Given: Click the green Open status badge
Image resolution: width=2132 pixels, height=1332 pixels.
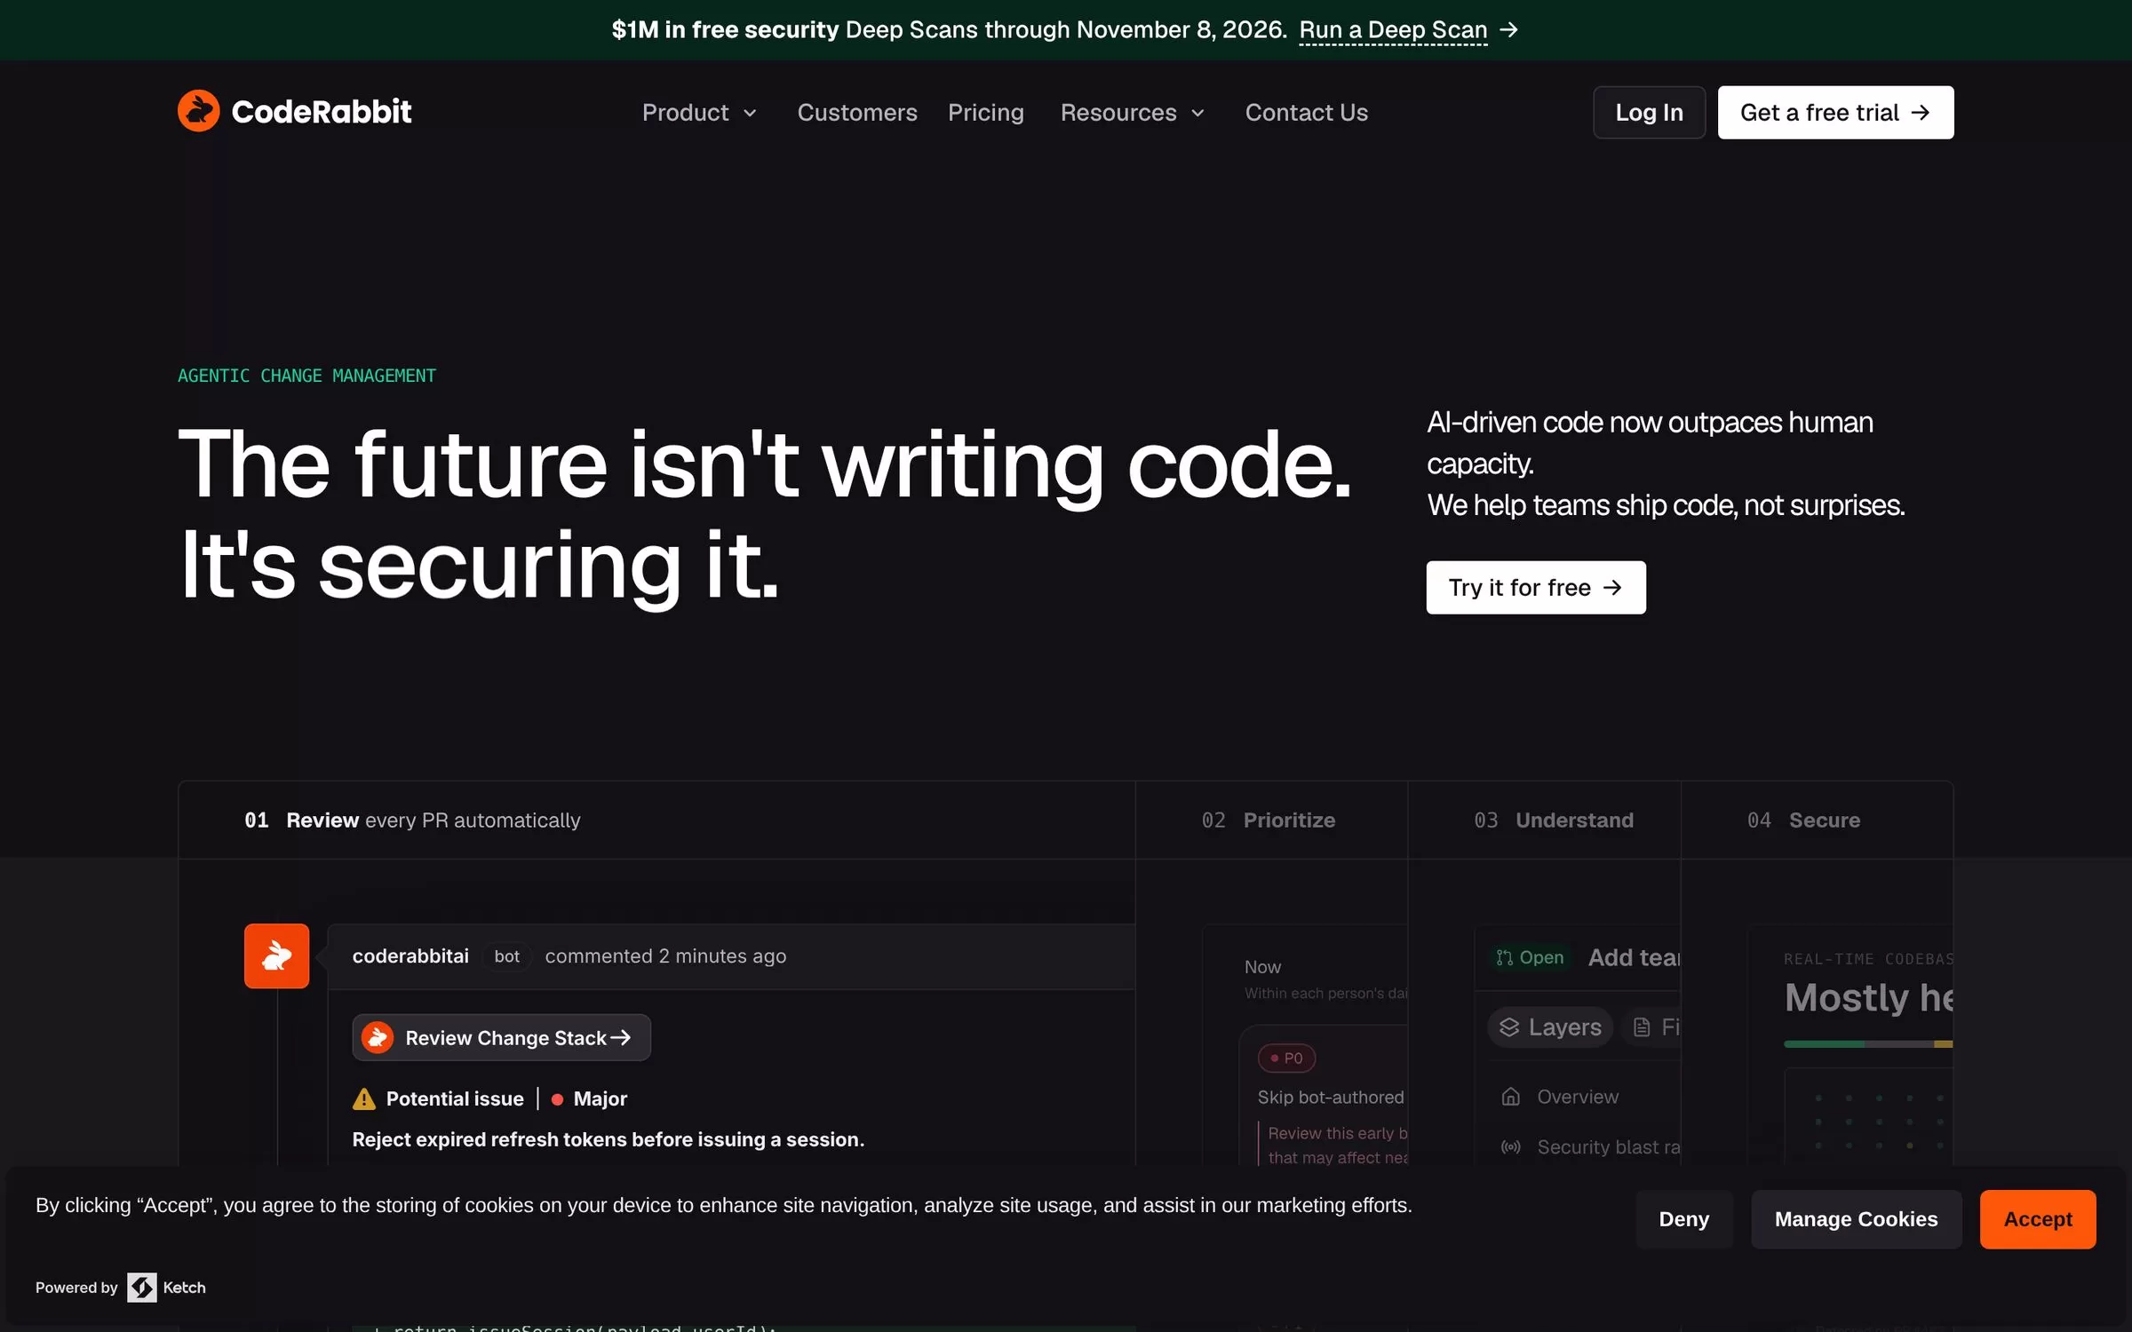Looking at the screenshot, I should pyautogui.click(x=1530, y=957).
